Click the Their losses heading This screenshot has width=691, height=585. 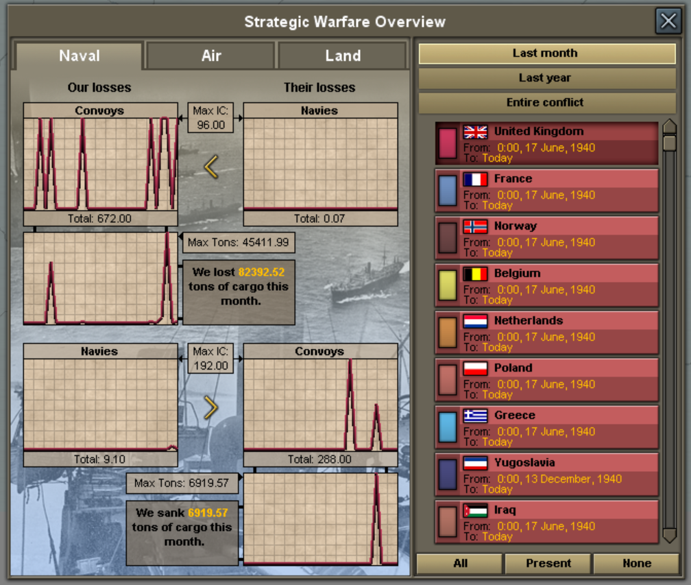(x=319, y=87)
